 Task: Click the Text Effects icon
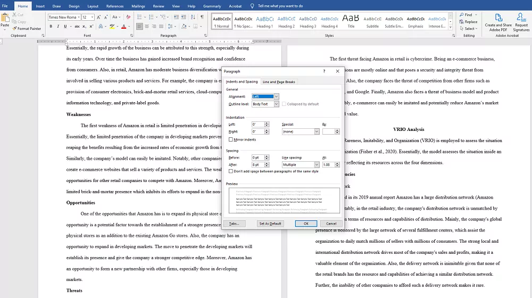(x=101, y=26)
